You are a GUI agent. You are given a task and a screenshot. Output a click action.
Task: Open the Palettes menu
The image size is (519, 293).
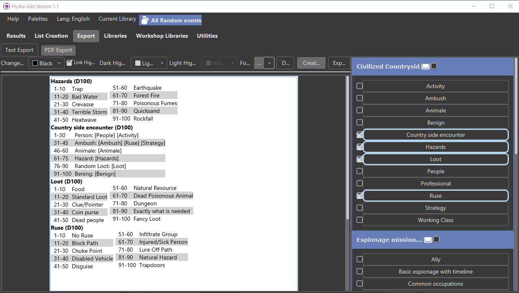click(x=37, y=19)
